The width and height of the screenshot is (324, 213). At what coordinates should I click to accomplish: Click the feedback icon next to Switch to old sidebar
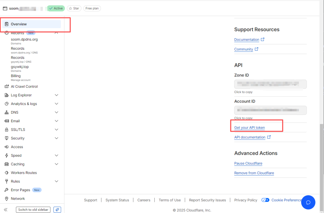[57, 210]
